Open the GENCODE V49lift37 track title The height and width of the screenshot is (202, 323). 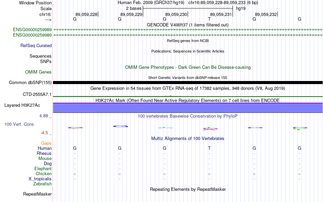(187, 25)
